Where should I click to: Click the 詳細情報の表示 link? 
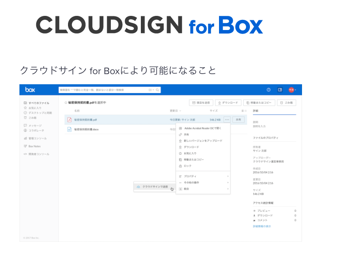pos(262,226)
